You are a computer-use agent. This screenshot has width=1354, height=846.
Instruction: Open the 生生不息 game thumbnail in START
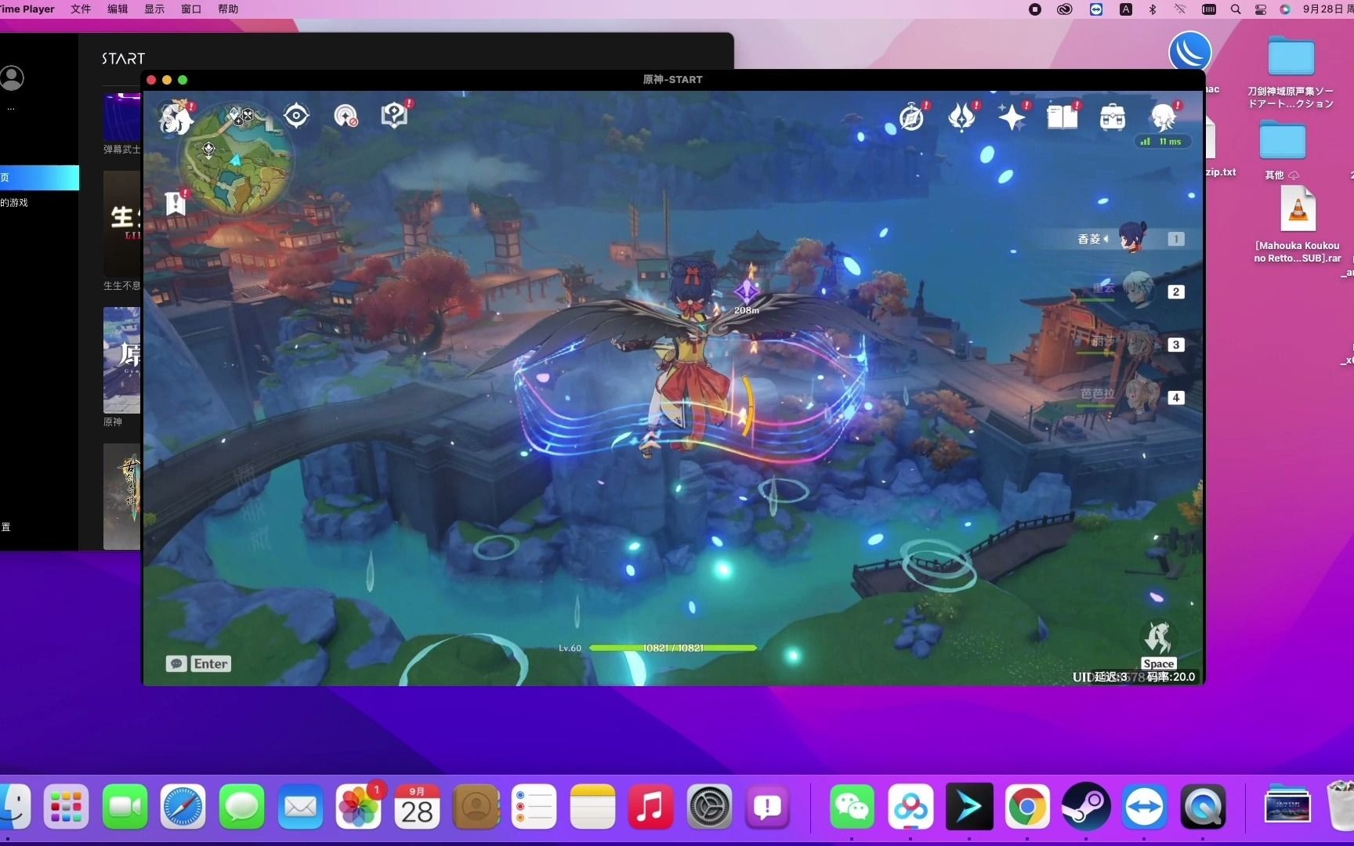pyautogui.click(x=122, y=223)
